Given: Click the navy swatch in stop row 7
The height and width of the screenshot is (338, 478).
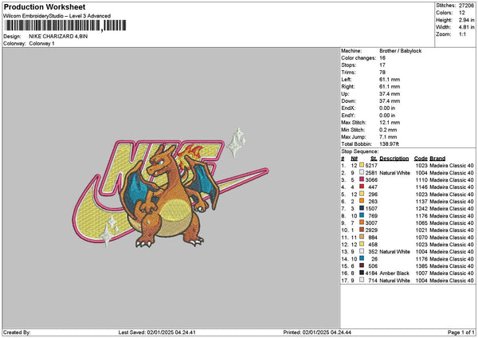Looking at the screenshot, I should [362, 208].
